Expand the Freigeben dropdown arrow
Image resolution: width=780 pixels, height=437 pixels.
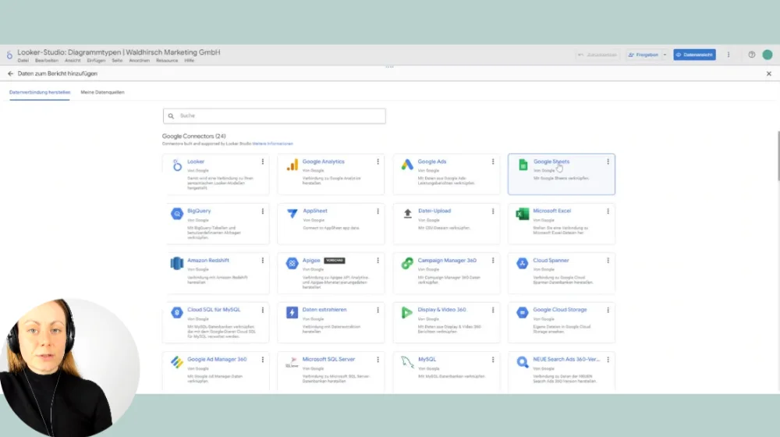tap(665, 55)
